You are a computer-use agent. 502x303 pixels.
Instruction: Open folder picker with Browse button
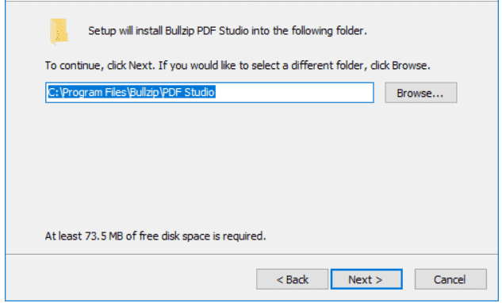pos(420,93)
